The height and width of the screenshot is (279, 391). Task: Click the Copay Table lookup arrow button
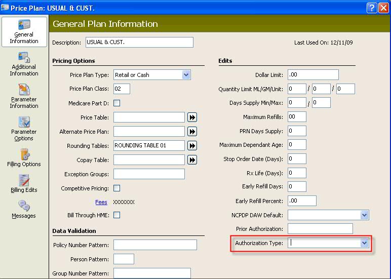click(x=192, y=160)
